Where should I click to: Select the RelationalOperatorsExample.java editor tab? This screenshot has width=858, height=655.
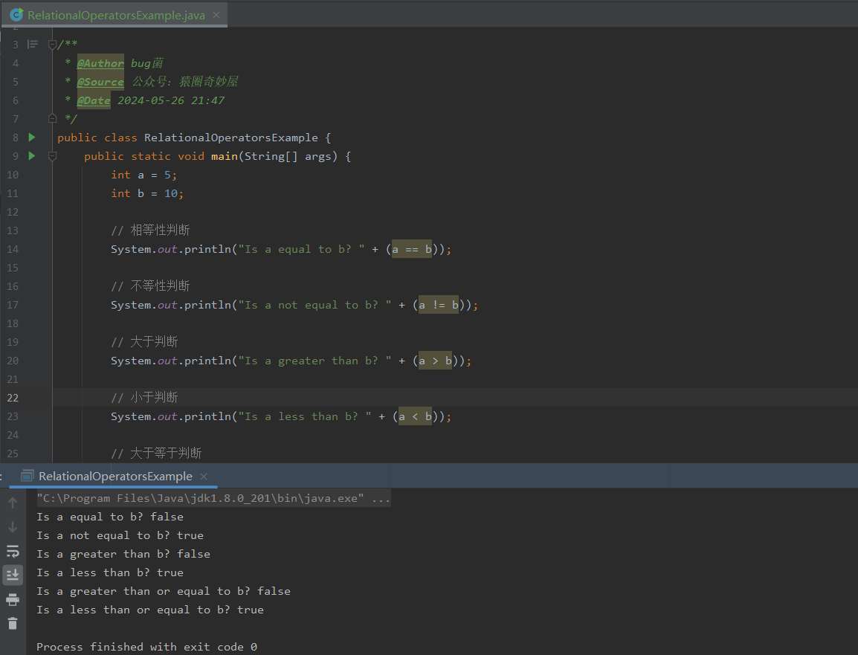tap(114, 15)
